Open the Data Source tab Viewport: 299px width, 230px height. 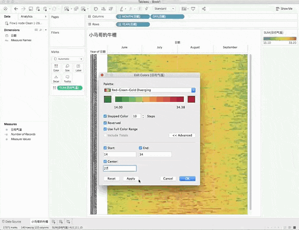coord(11,222)
